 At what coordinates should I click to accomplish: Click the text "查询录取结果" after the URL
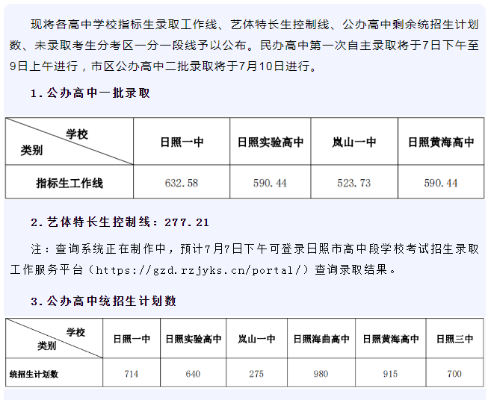[350, 270]
